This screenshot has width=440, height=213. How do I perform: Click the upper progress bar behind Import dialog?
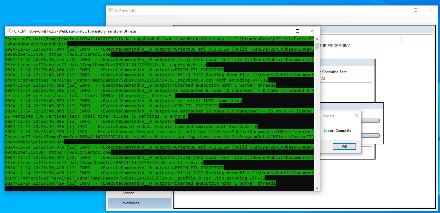coord(371,121)
